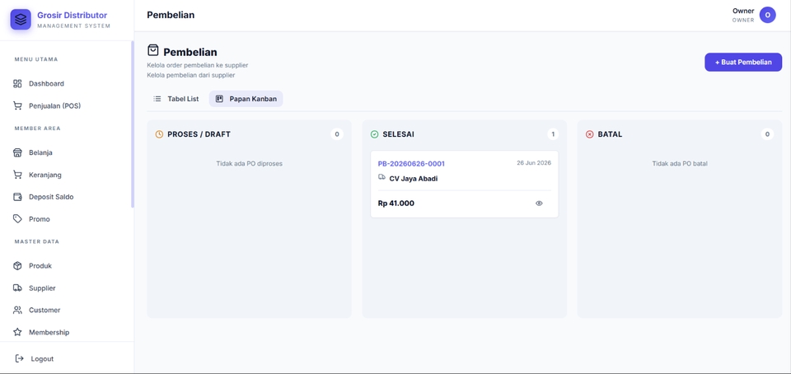The image size is (791, 374).
Task: Click the CV Jaya Abadi supplier name
Action: coord(413,179)
